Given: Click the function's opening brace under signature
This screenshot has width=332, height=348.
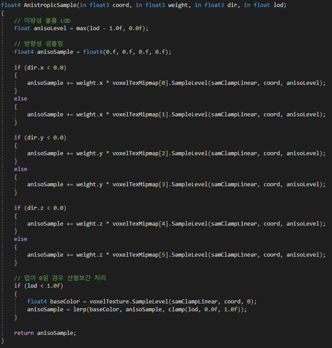Looking at the screenshot, I should 3,13.
